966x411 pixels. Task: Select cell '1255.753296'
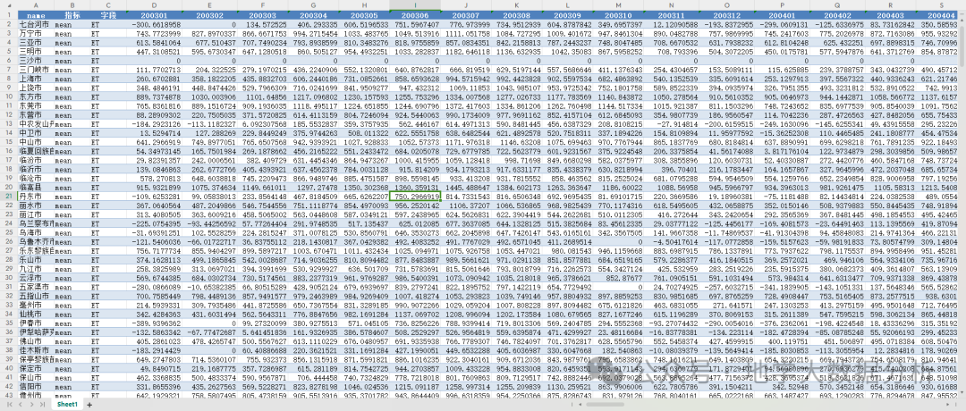[x=414, y=97]
